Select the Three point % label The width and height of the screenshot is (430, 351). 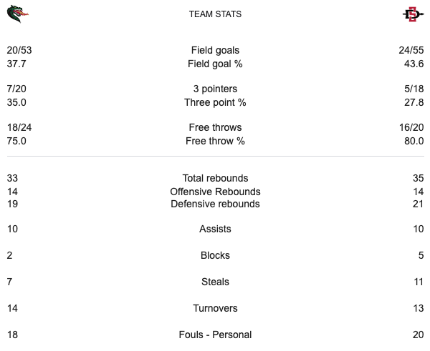pos(215,102)
